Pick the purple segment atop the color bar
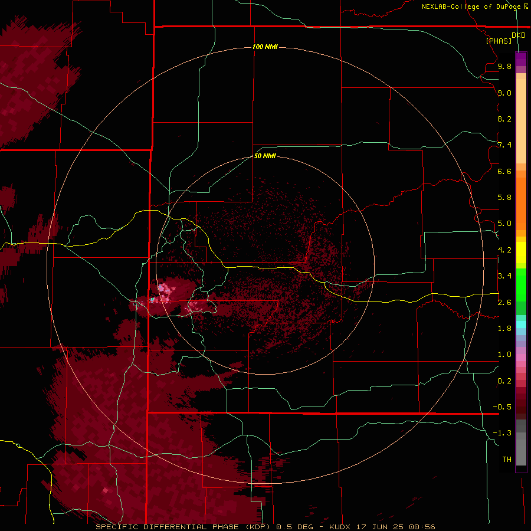Screen dimensions: 531x531 pos(521,59)
